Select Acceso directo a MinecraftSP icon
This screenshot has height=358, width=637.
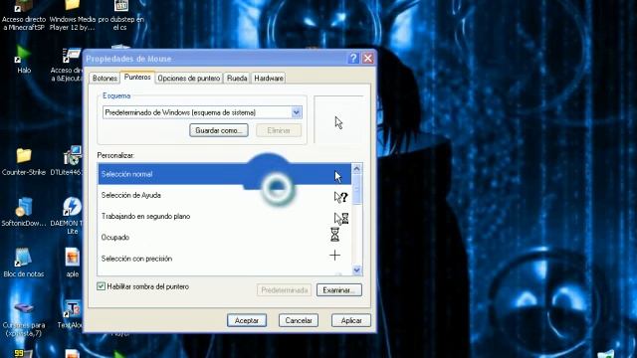[24, 16]
